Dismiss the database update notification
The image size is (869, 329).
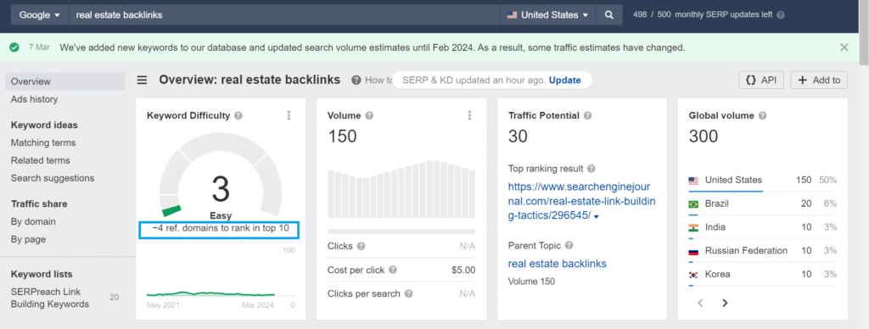tap(844, 47)
